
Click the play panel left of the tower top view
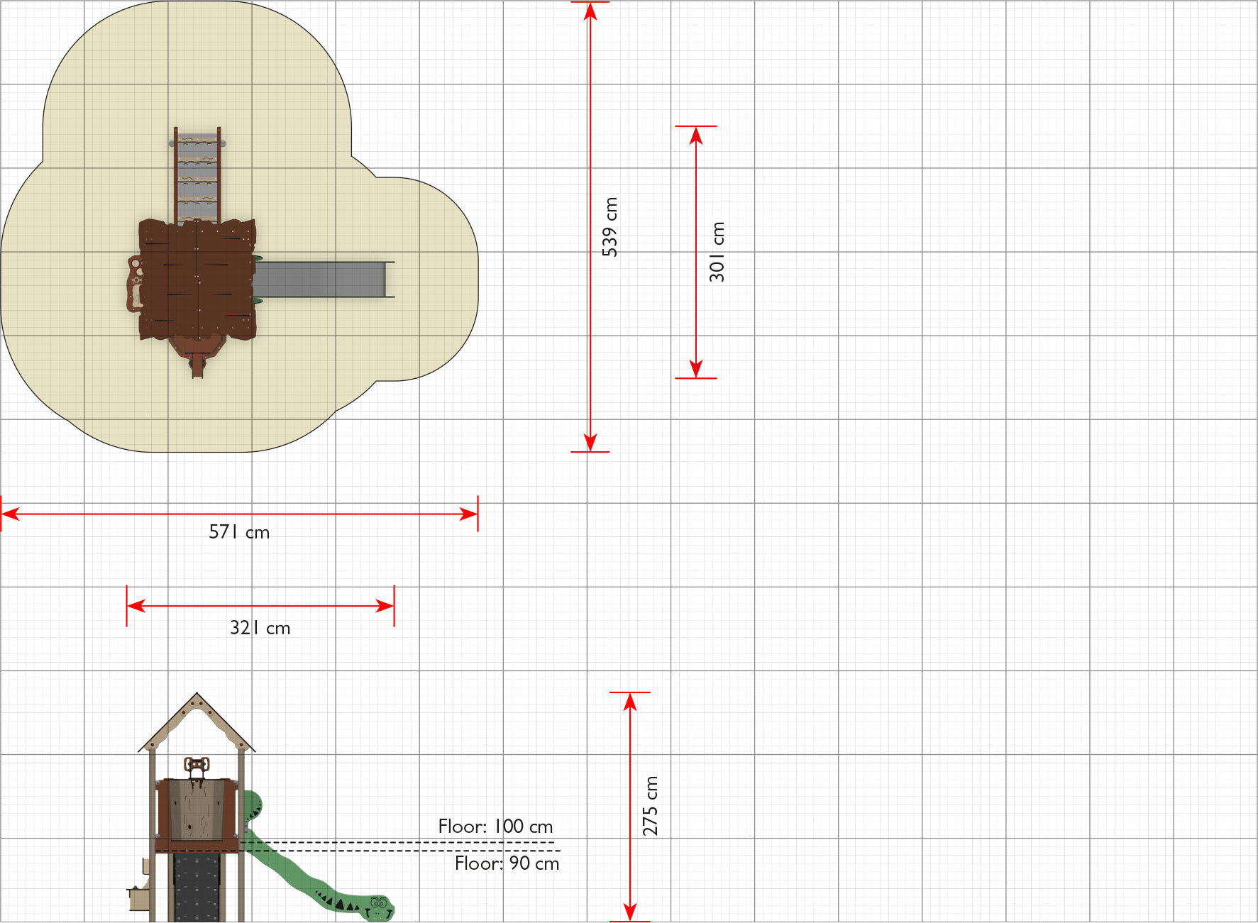coord(134,284)
